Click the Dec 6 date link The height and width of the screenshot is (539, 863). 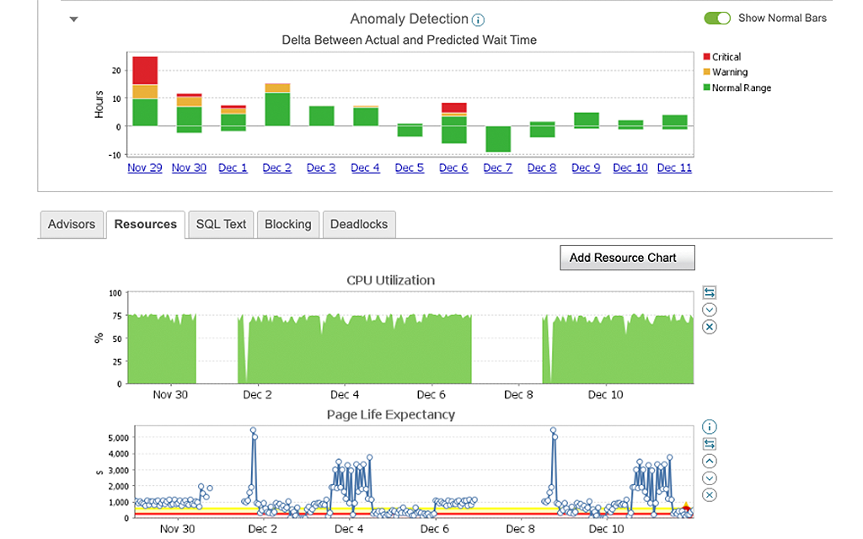(453, 168)
